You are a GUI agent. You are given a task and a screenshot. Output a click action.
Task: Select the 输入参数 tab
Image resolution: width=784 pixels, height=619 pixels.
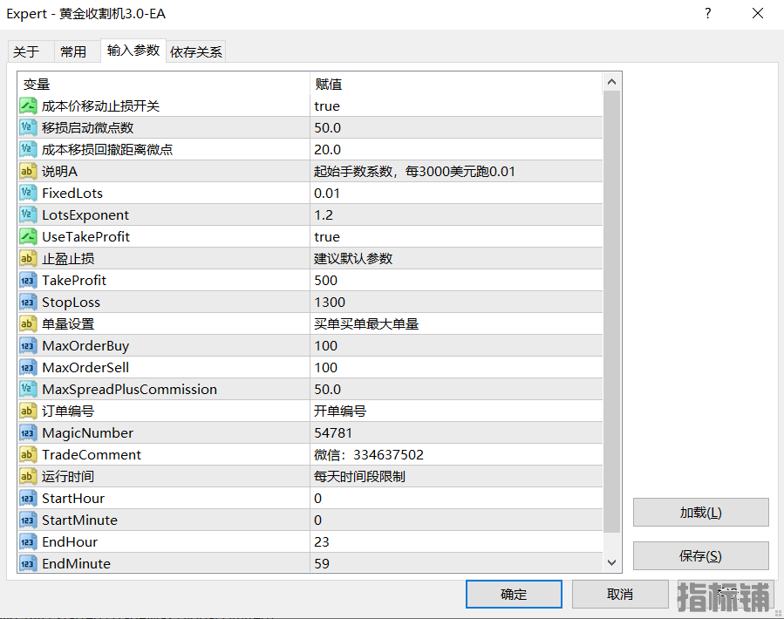(133, 51)
